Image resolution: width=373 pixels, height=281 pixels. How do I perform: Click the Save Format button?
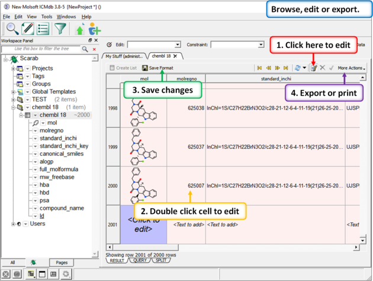click(x=157, y=68)
